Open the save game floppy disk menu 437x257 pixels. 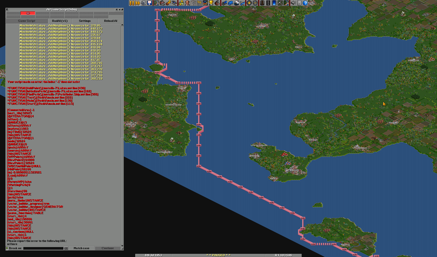coord(150,3)
